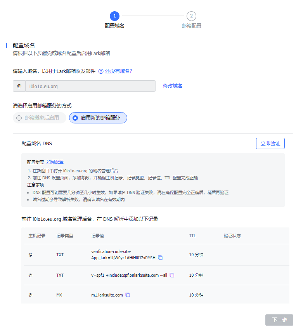Click the 下一步 button

coord(279,320)
